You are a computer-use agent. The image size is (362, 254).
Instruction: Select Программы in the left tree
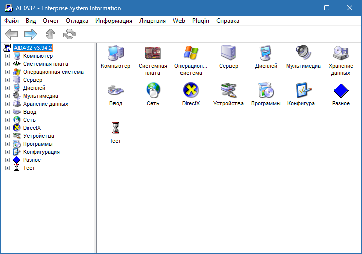(x=38, y=144)
